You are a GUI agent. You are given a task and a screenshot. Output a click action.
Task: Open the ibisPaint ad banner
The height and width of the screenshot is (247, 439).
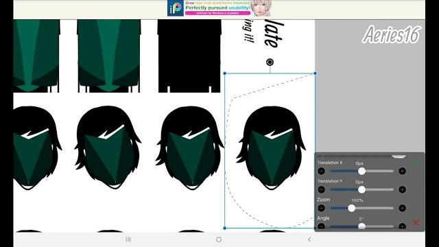tap(219, 8)
